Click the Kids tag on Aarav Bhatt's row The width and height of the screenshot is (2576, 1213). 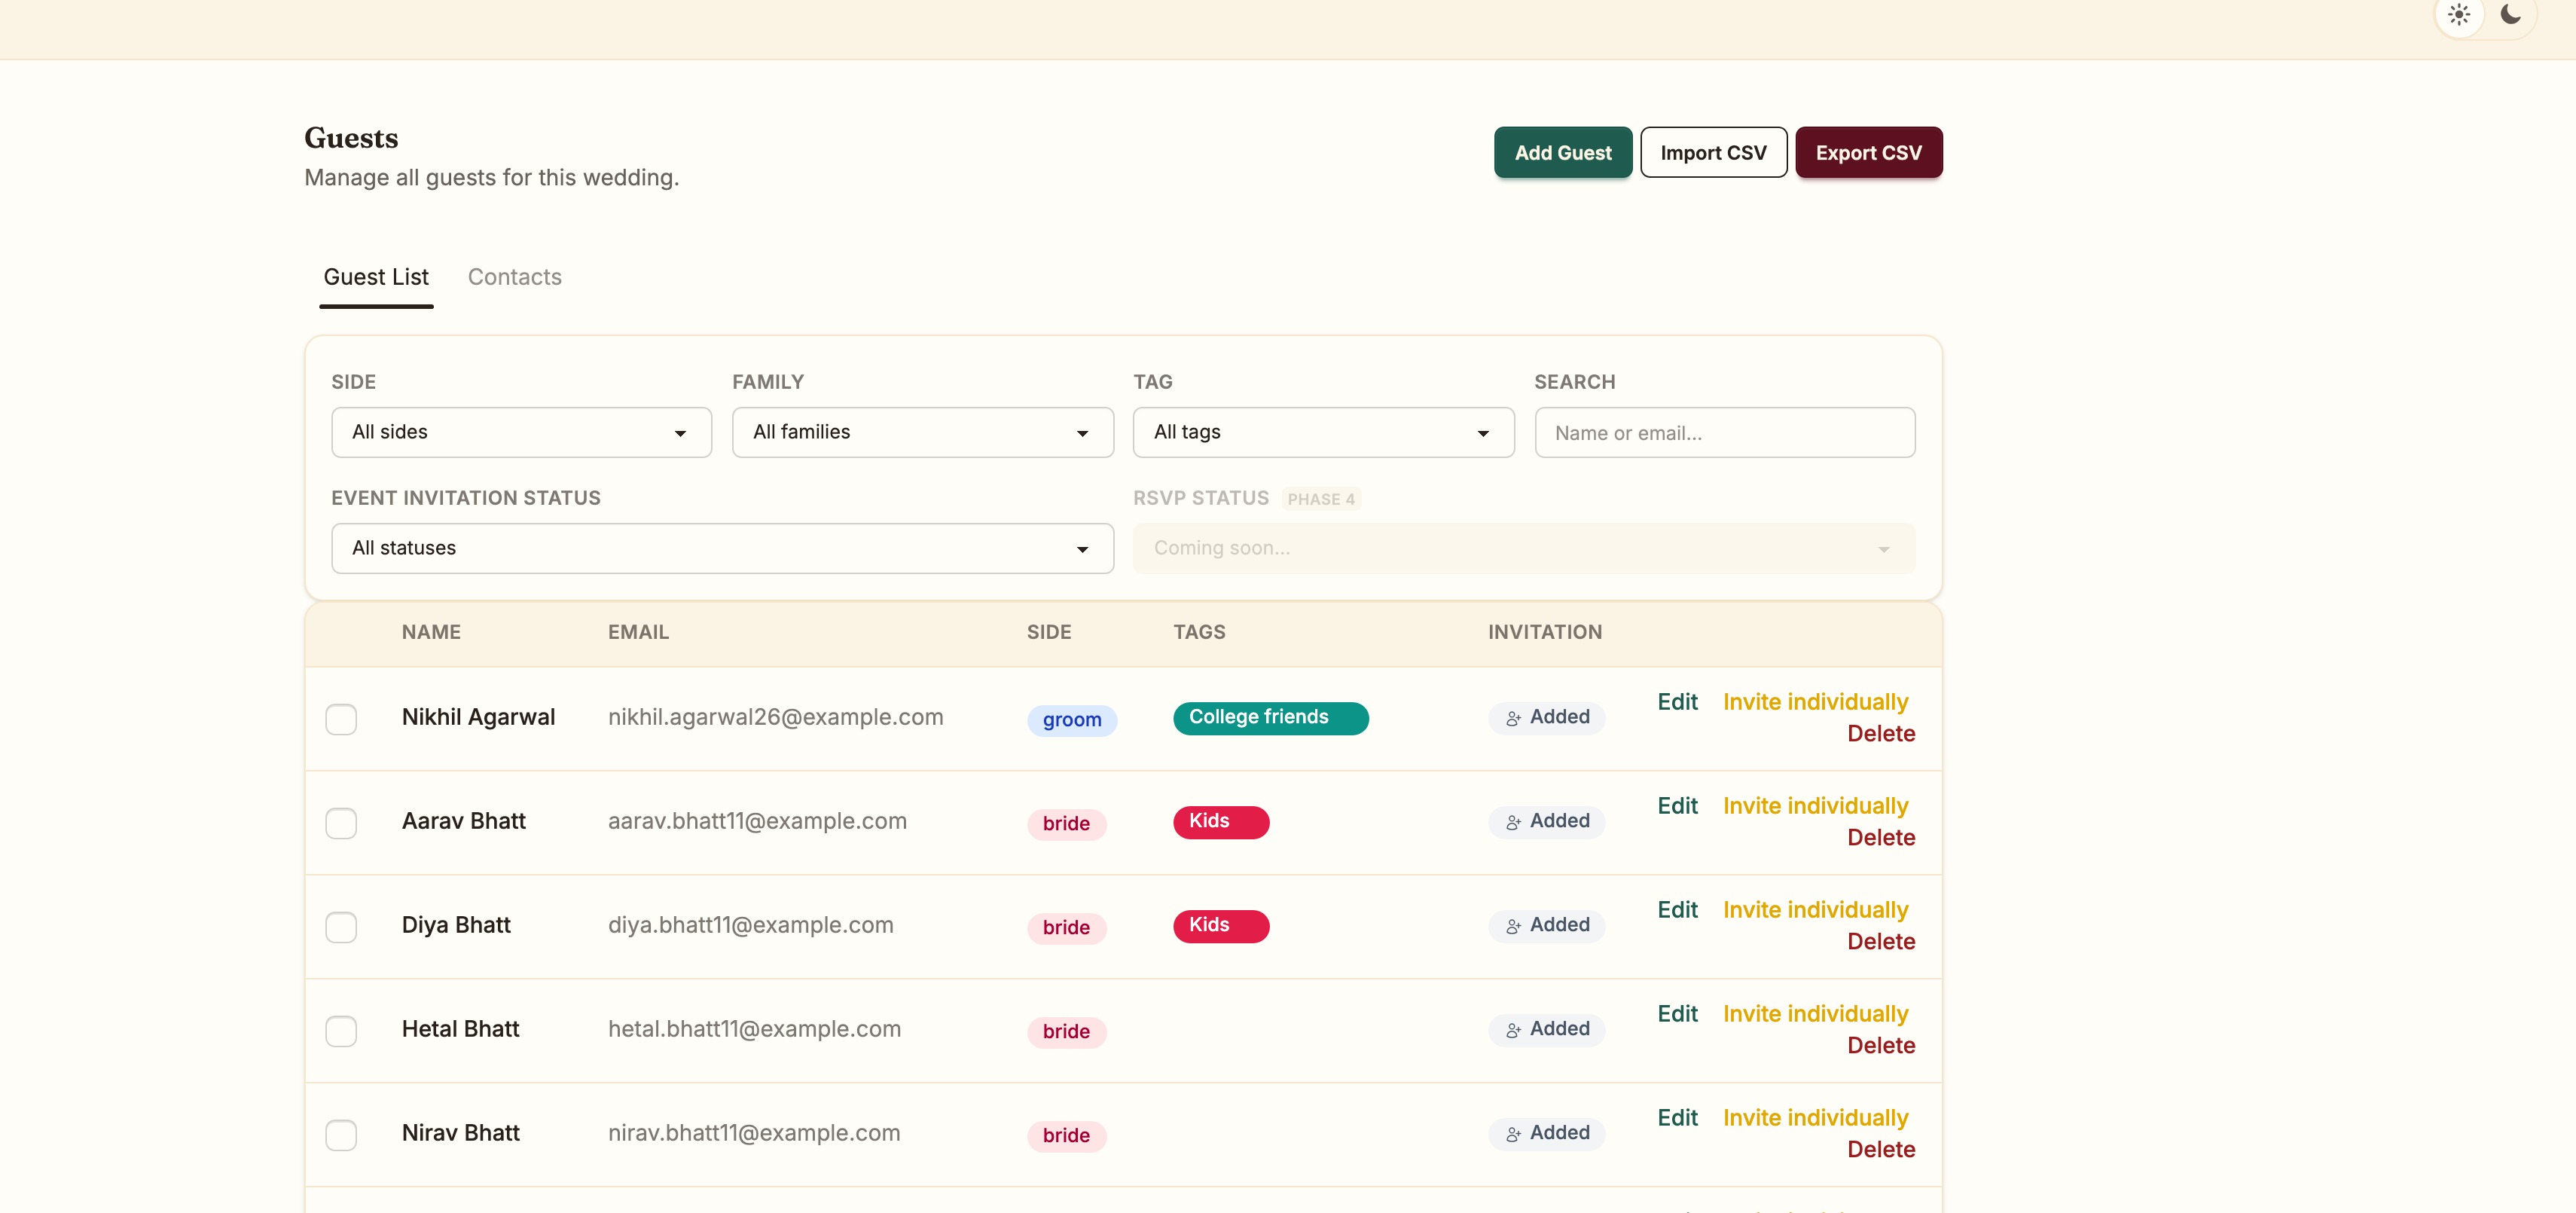click(x=1221, y=822)
